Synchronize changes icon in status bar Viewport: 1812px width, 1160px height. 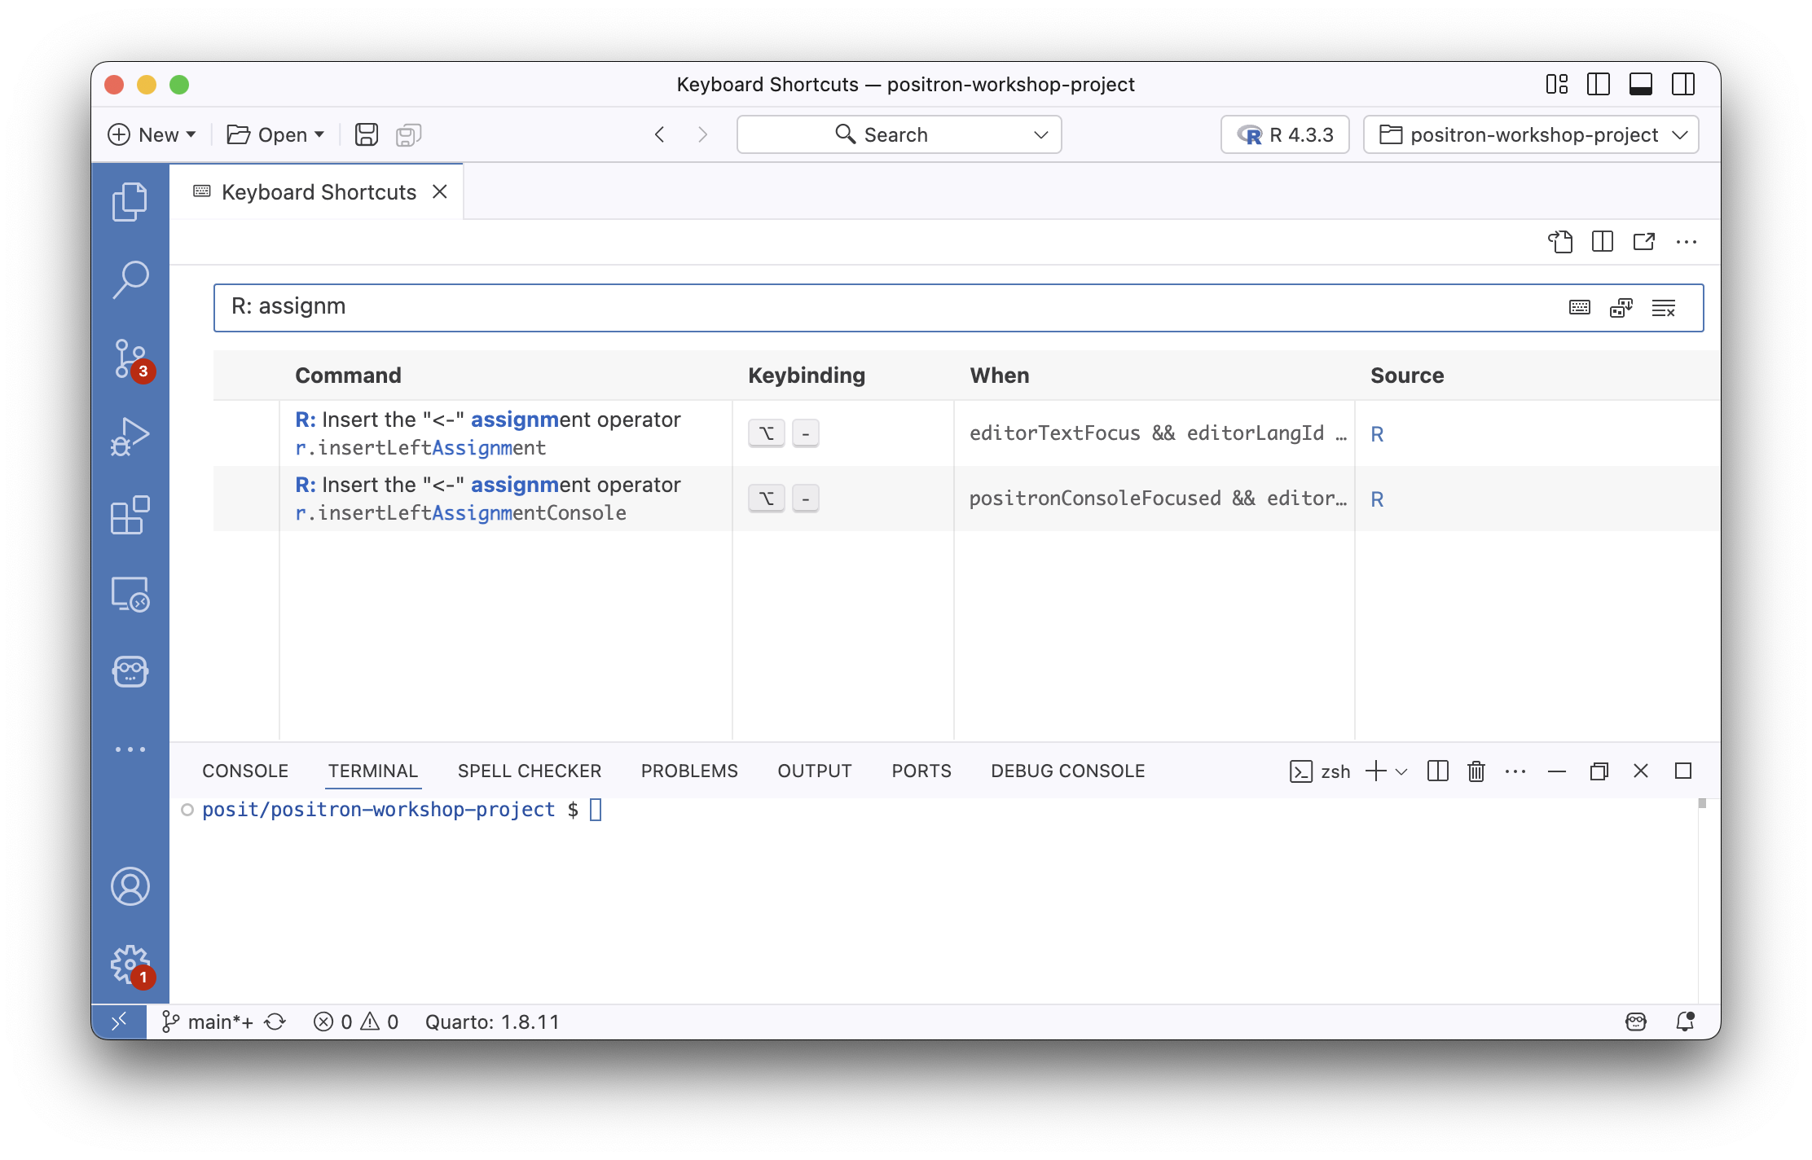(275, 1022)
